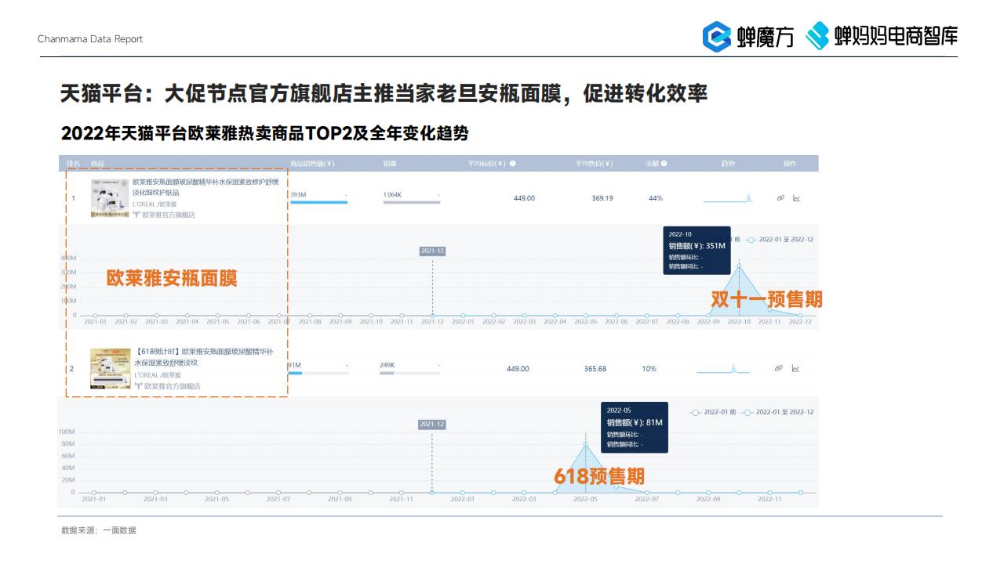Screen dimensions: 1004x564
Task: Click the 2021-12 marker label in the first chart
Action: coord(432,251)
